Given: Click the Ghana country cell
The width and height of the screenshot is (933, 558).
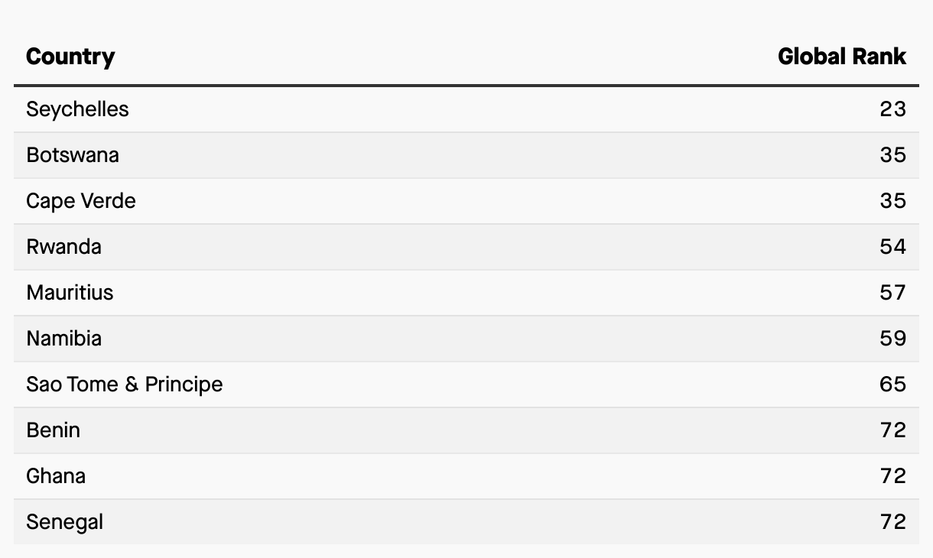Looking at the screenshot, I should pos(56,476).
